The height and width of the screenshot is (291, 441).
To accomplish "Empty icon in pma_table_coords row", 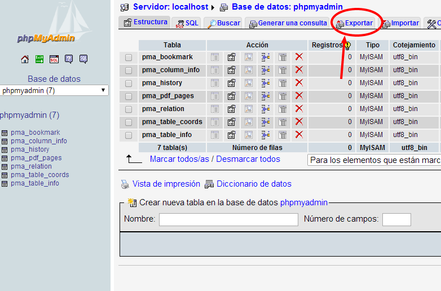I will click(x=283, y=122).
